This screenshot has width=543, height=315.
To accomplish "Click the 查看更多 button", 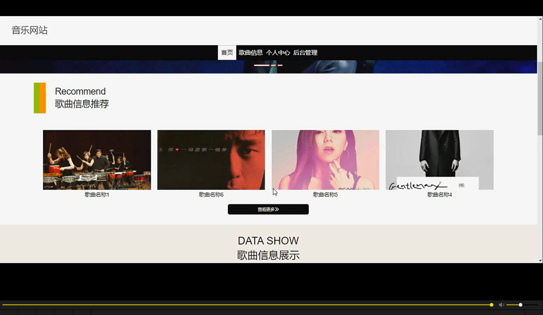I will pos(268,209).
